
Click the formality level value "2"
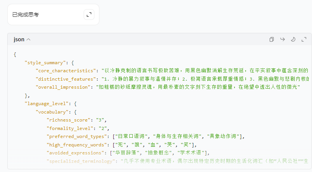click(x=103, y=128)
